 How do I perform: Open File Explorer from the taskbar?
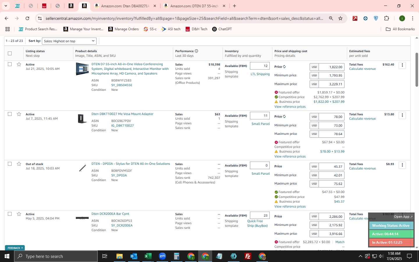pyautogui.click(x=119, y=256)
